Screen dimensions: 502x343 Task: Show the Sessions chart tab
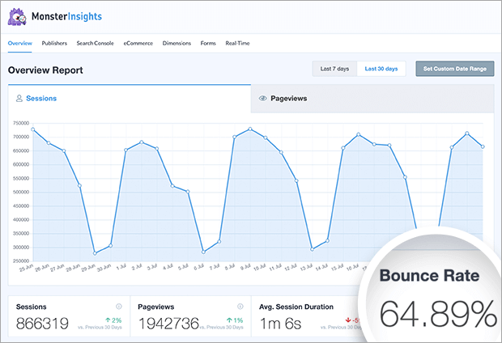130,99
